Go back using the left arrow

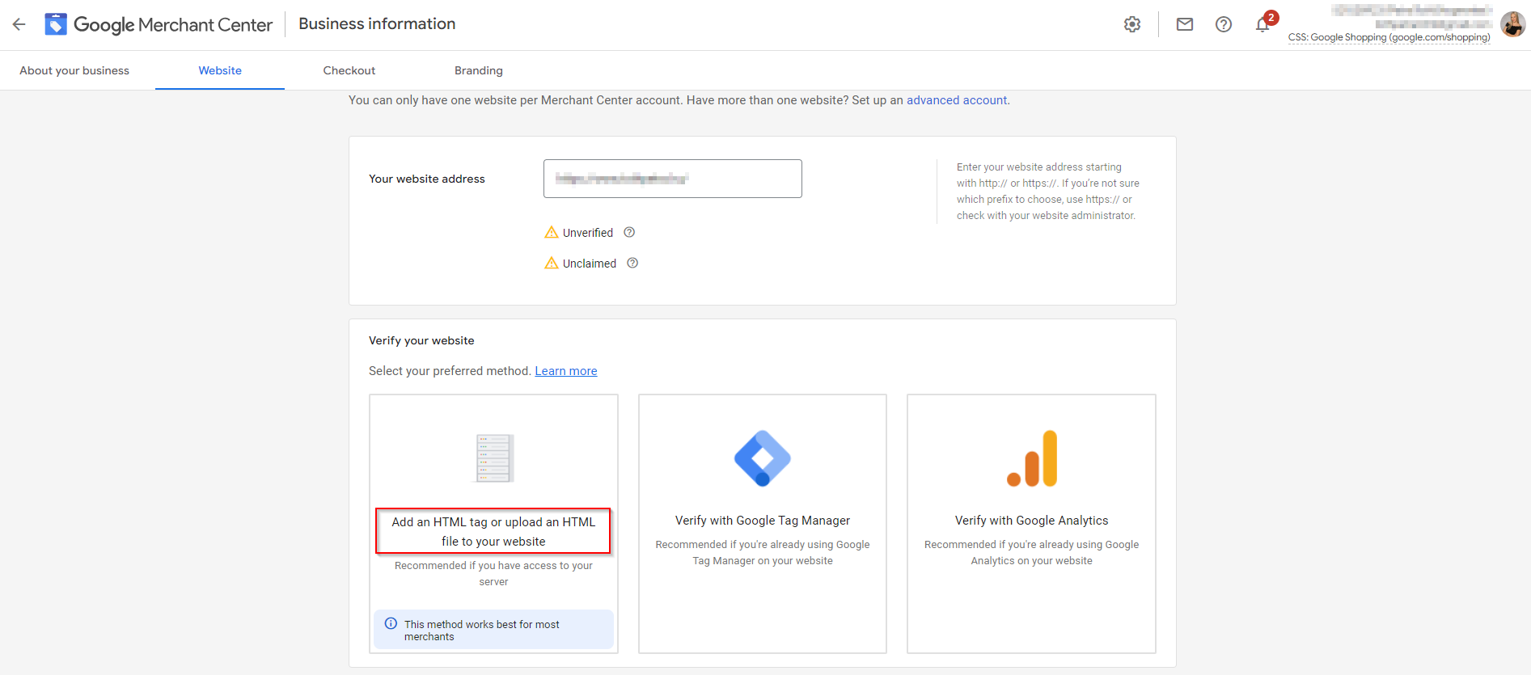point(19,24)
